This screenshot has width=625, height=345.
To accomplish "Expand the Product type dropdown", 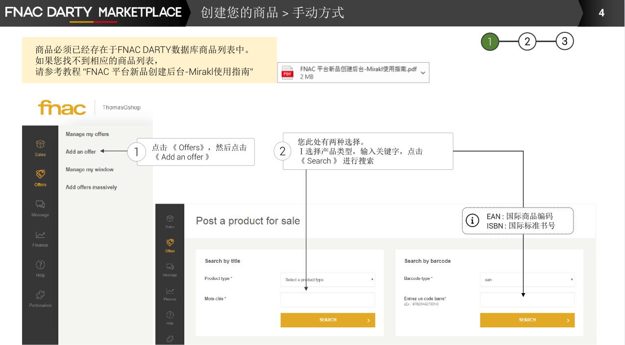I will tap(328, 280).
